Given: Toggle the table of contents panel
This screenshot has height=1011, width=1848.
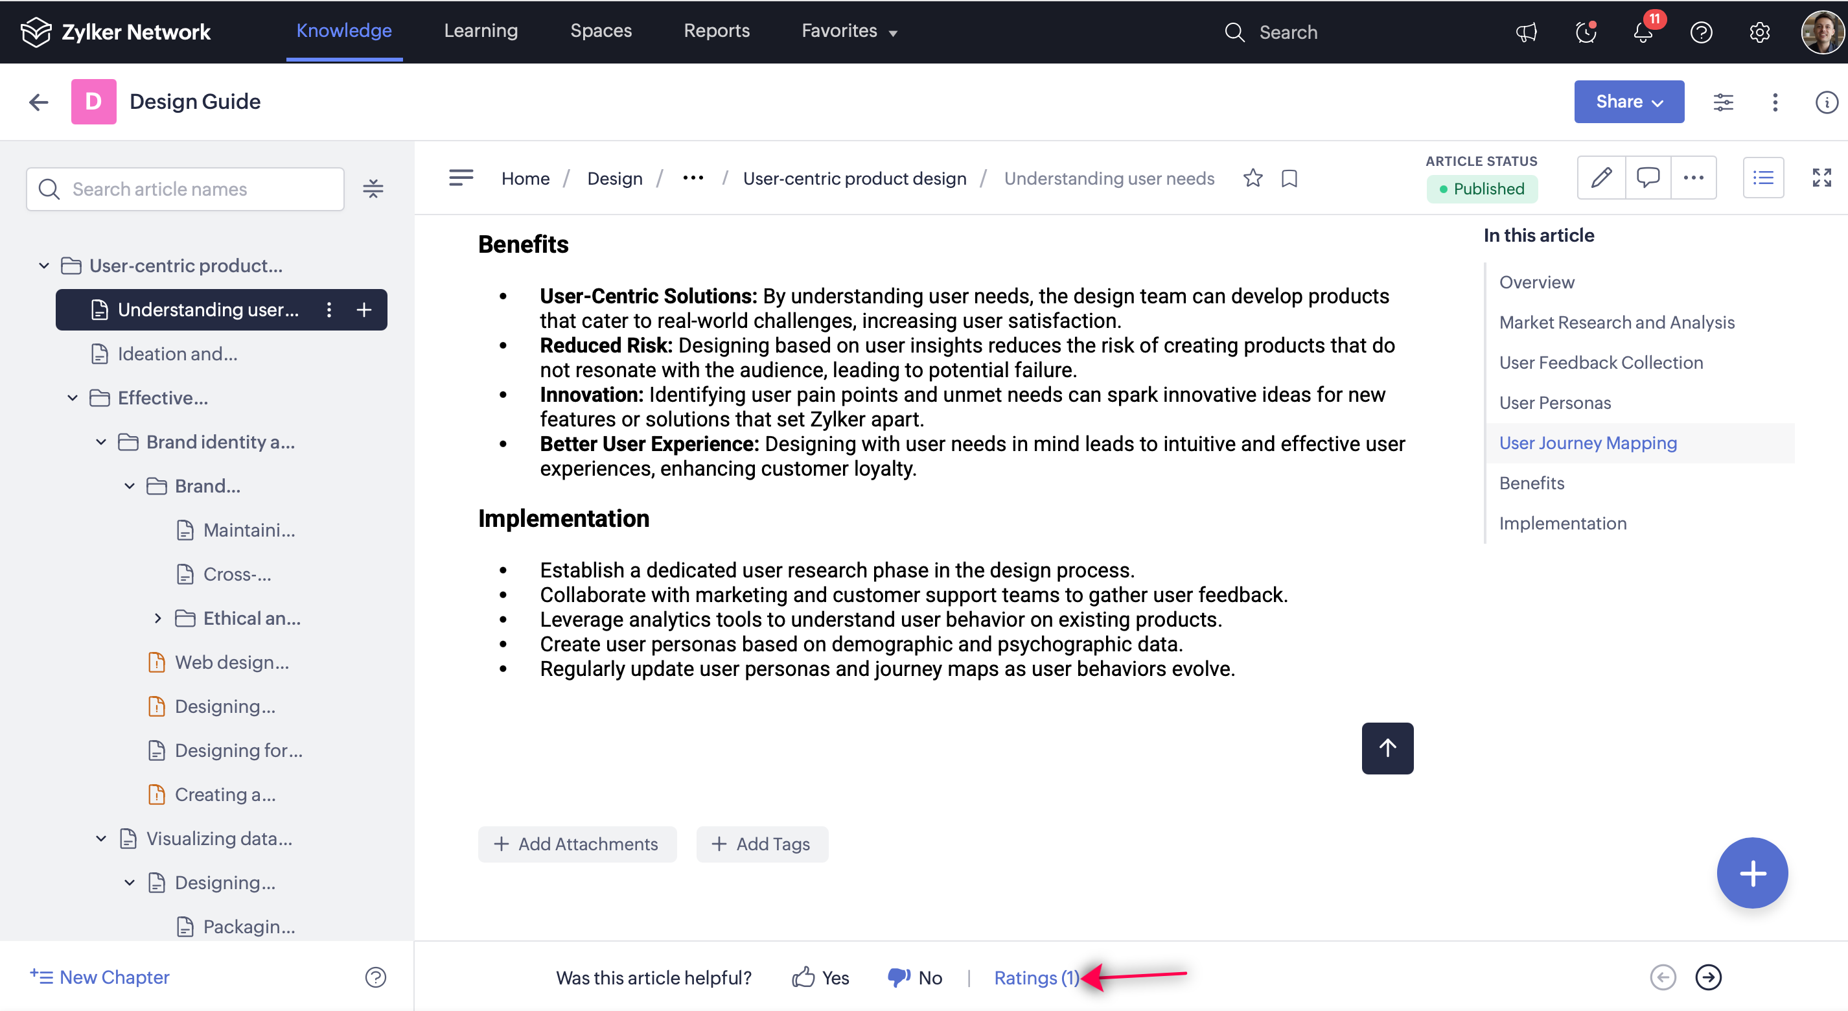Looking at the screenshot, I should (1762, 177).
